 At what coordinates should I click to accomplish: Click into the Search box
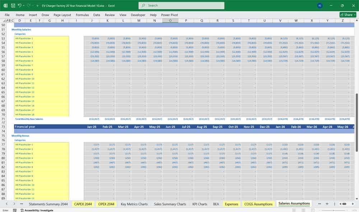click(181, 6)
